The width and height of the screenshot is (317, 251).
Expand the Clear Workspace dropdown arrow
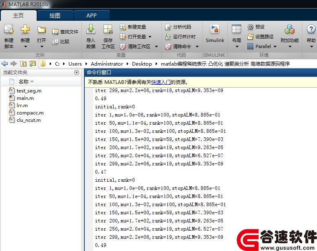point(156,47)
